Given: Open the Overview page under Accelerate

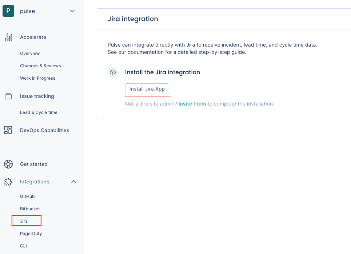Looking at the screenshot, I should point(30,53).
